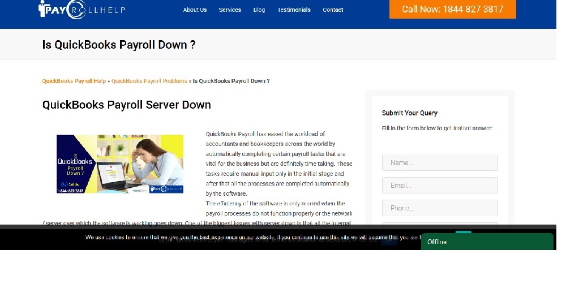Open the Services menu item

click(230, 10)
